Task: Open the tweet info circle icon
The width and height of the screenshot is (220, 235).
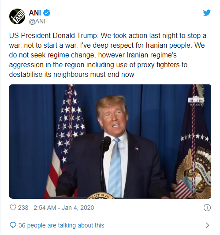Action: (x=207, y=208)
